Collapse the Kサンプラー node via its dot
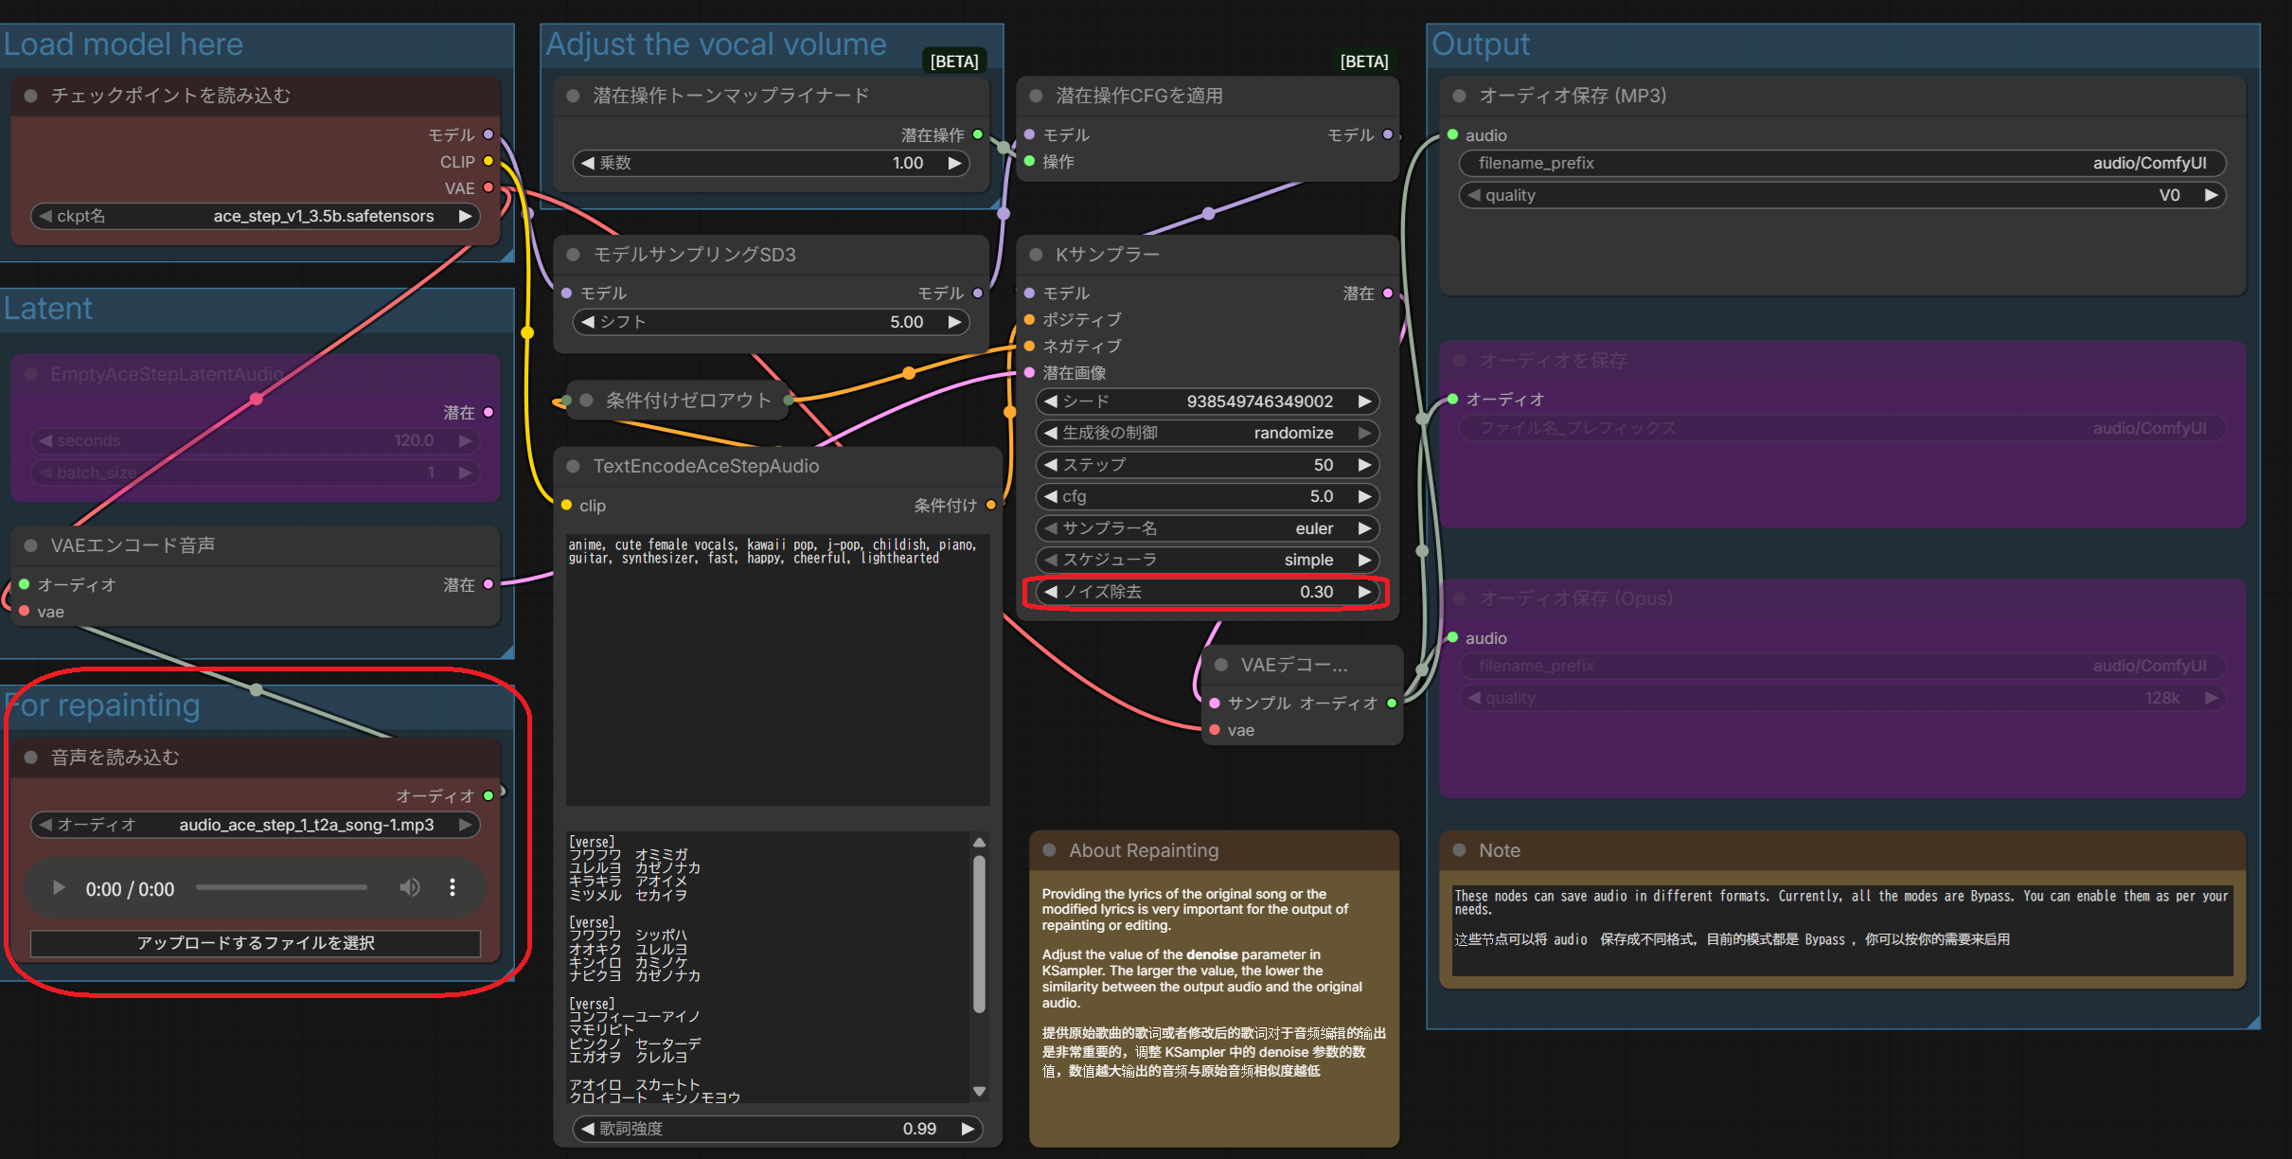This screenshot has height=1159, width=2292. pos(1036,255)
